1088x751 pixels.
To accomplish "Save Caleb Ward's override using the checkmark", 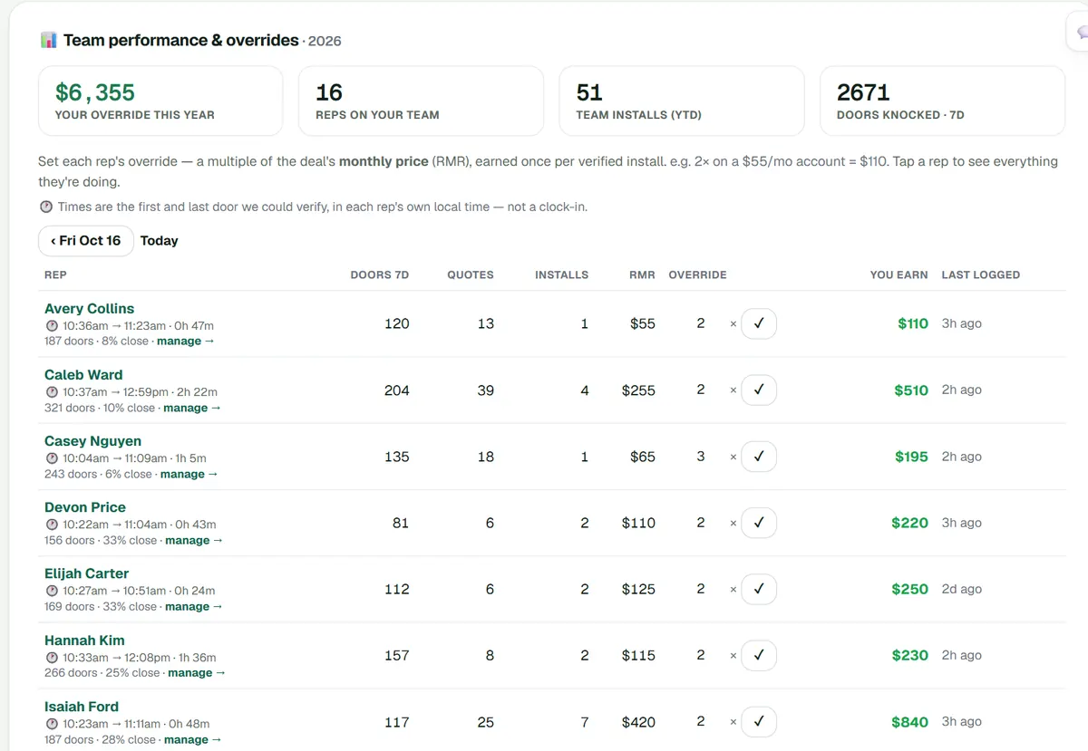I will (759, 390).
